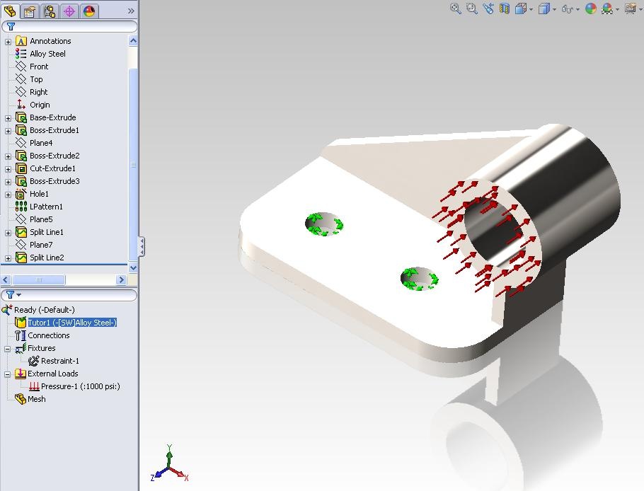Click the Split Line2 icon
The height and width of the screenshot is (491, 644).
pyautogui.click(x=21, y=258)
